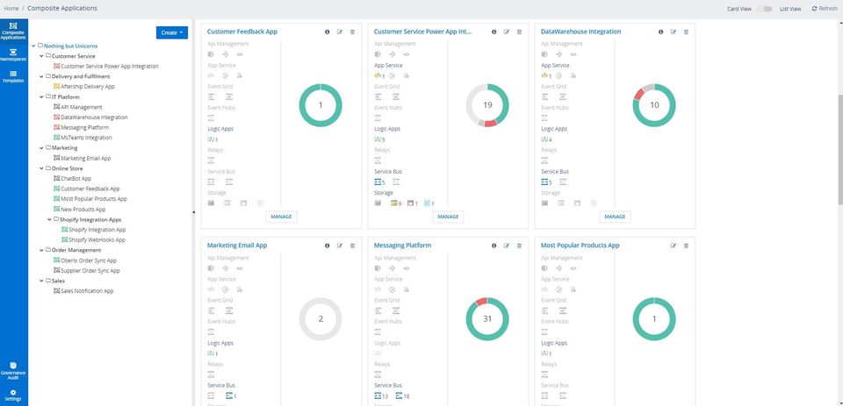Refresh the composite applications list
This screenshot has width=843, height=406.
(825, 9)
